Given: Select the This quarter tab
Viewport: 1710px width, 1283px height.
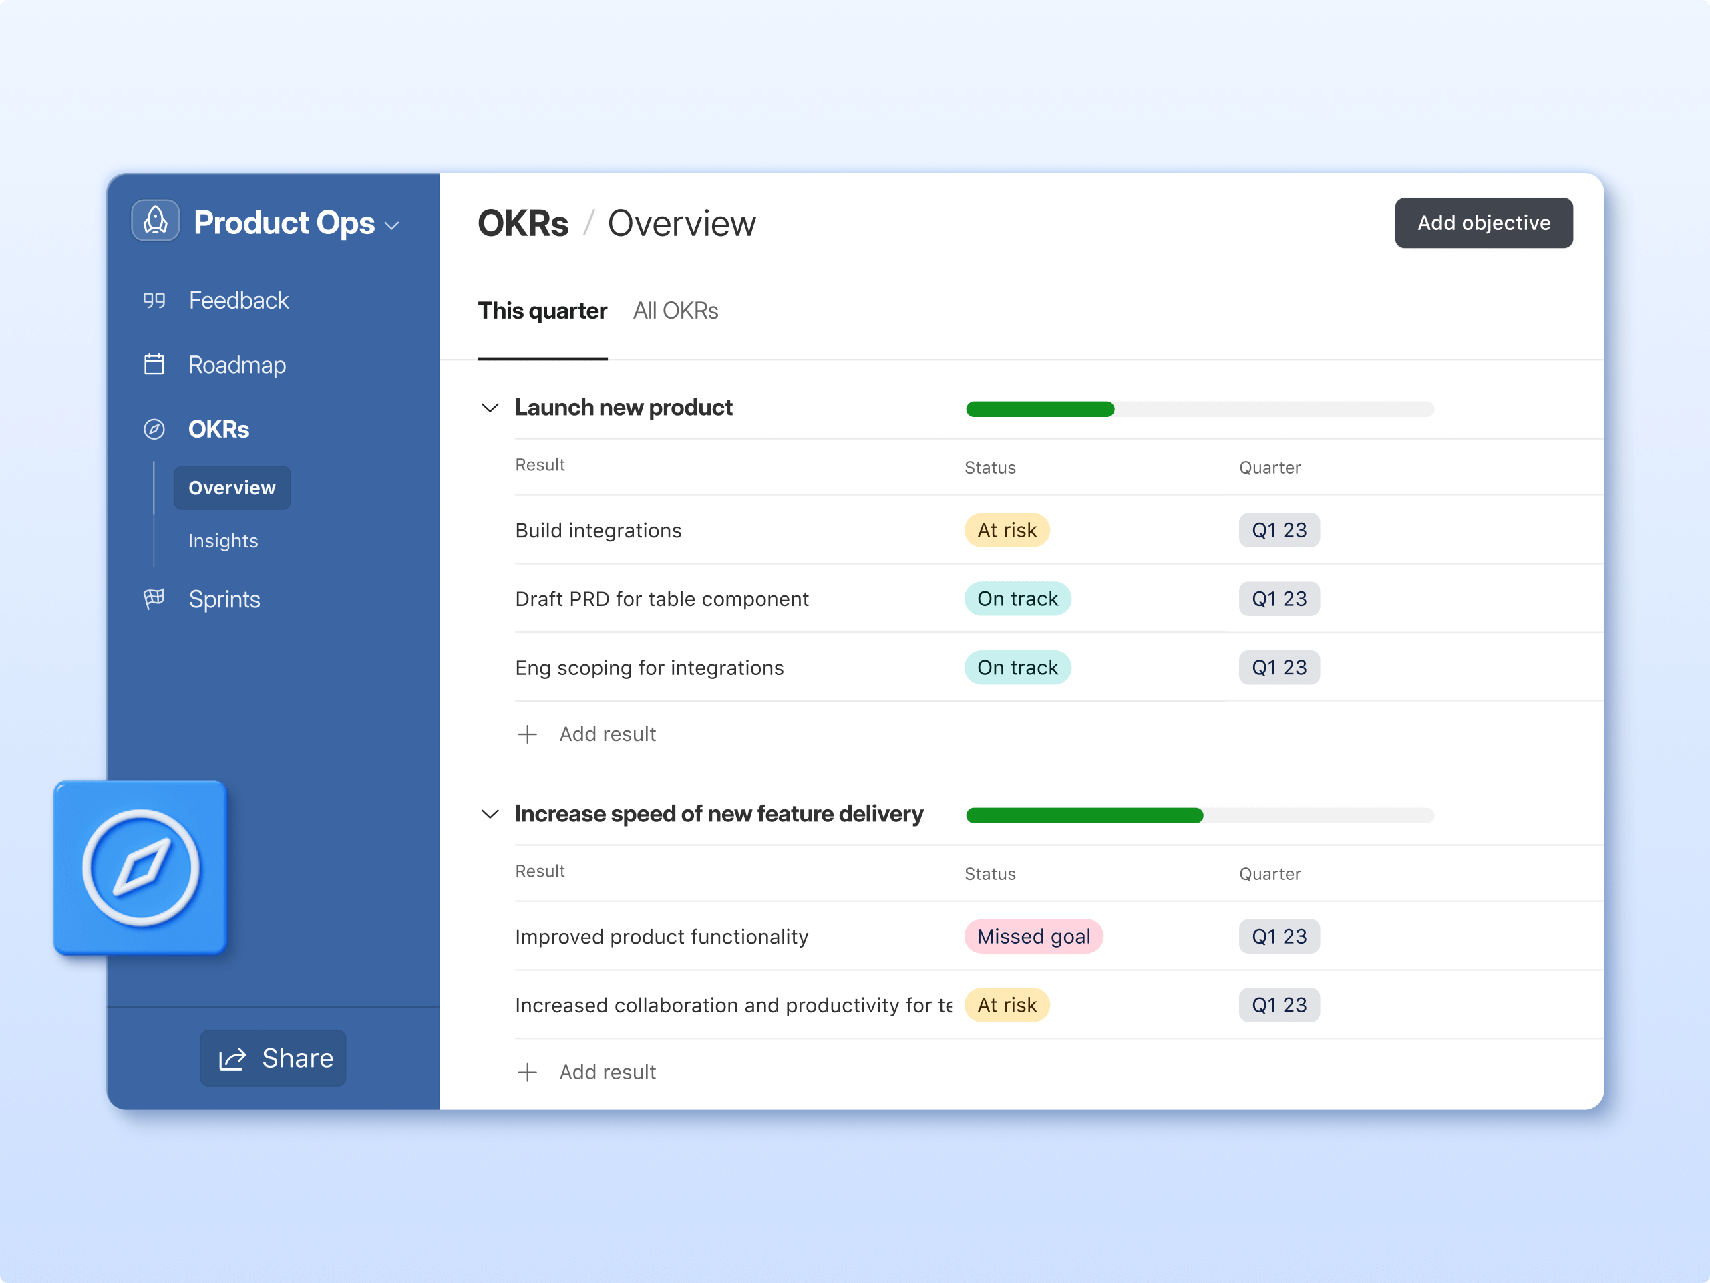Looking at the screenshot, I should tap(542, 311).
